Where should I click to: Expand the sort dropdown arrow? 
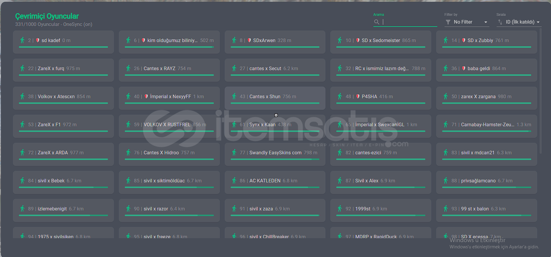538,22
